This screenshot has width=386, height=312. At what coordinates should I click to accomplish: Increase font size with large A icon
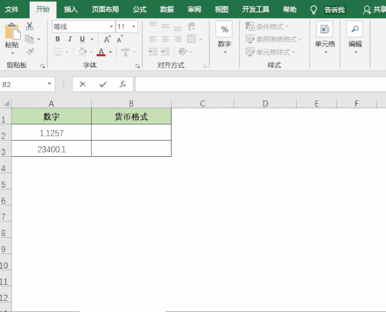(x=107, y=39)
